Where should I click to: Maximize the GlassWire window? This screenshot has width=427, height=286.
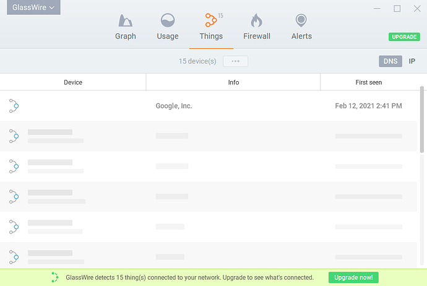tap(397, 8)
